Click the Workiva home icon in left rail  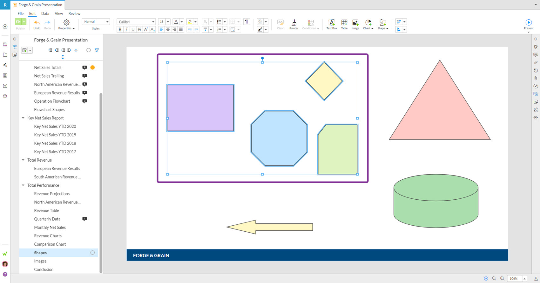pos(5,44)
